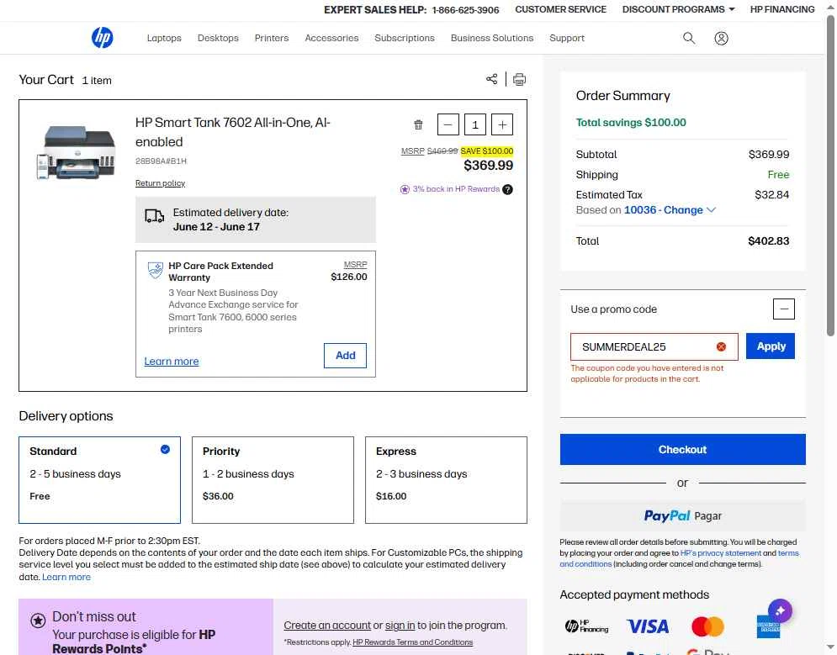Click MSRP link in Care Pack box

356,265
